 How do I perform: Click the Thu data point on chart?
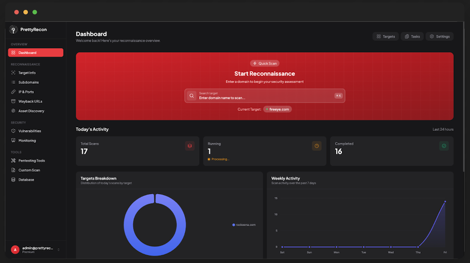[x=418, y=247]
